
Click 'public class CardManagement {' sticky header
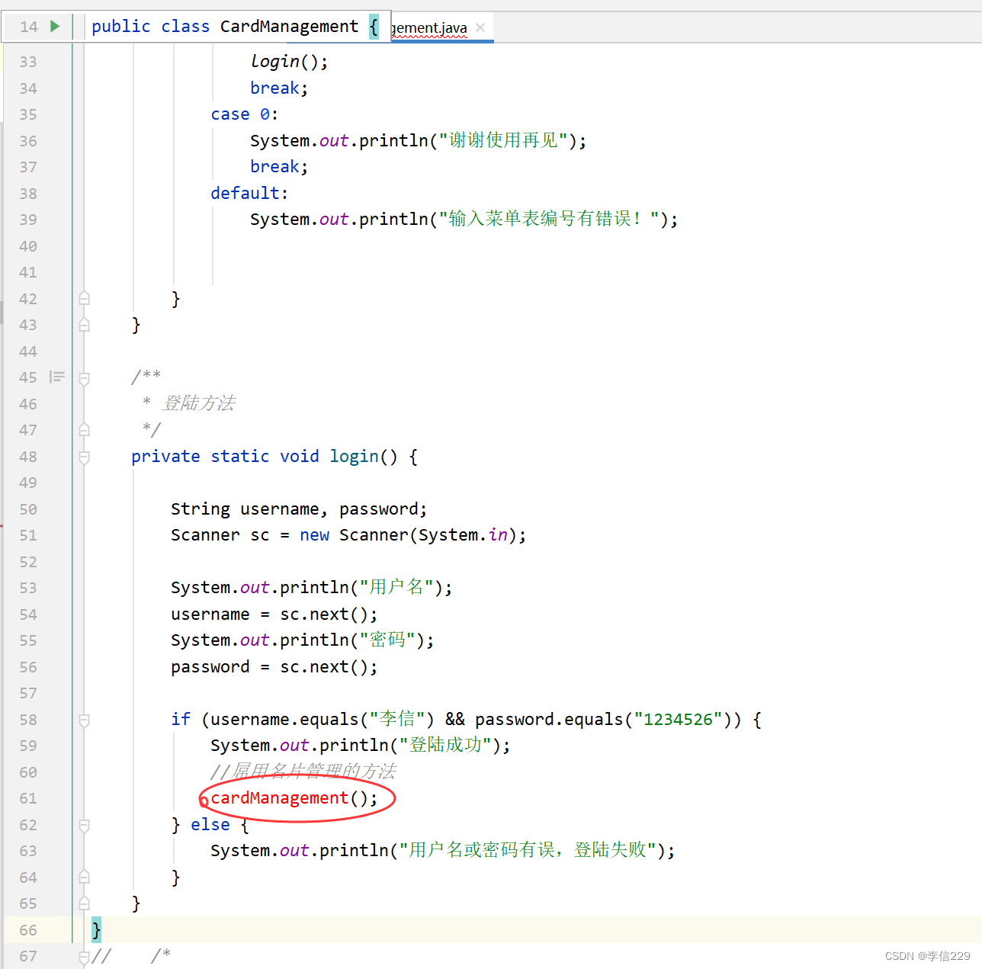(235, 27)
